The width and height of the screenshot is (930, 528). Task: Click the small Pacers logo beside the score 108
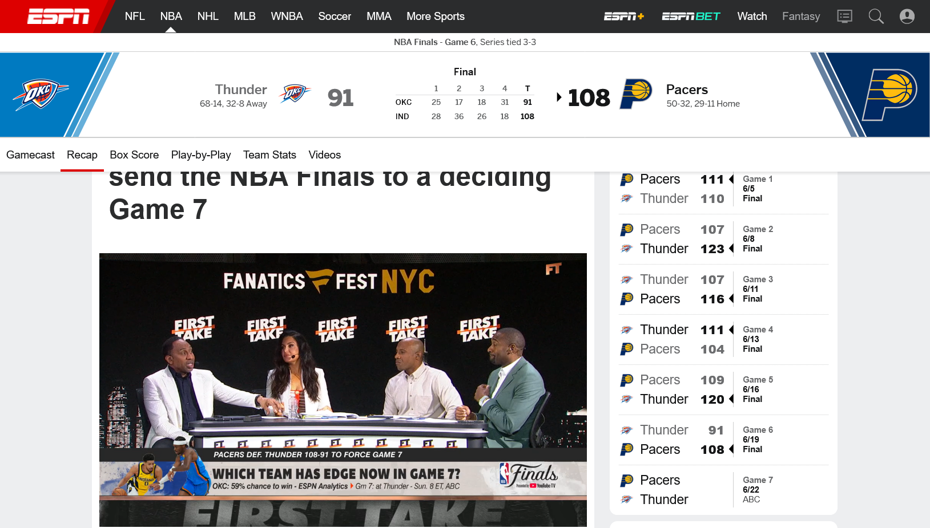636,94
